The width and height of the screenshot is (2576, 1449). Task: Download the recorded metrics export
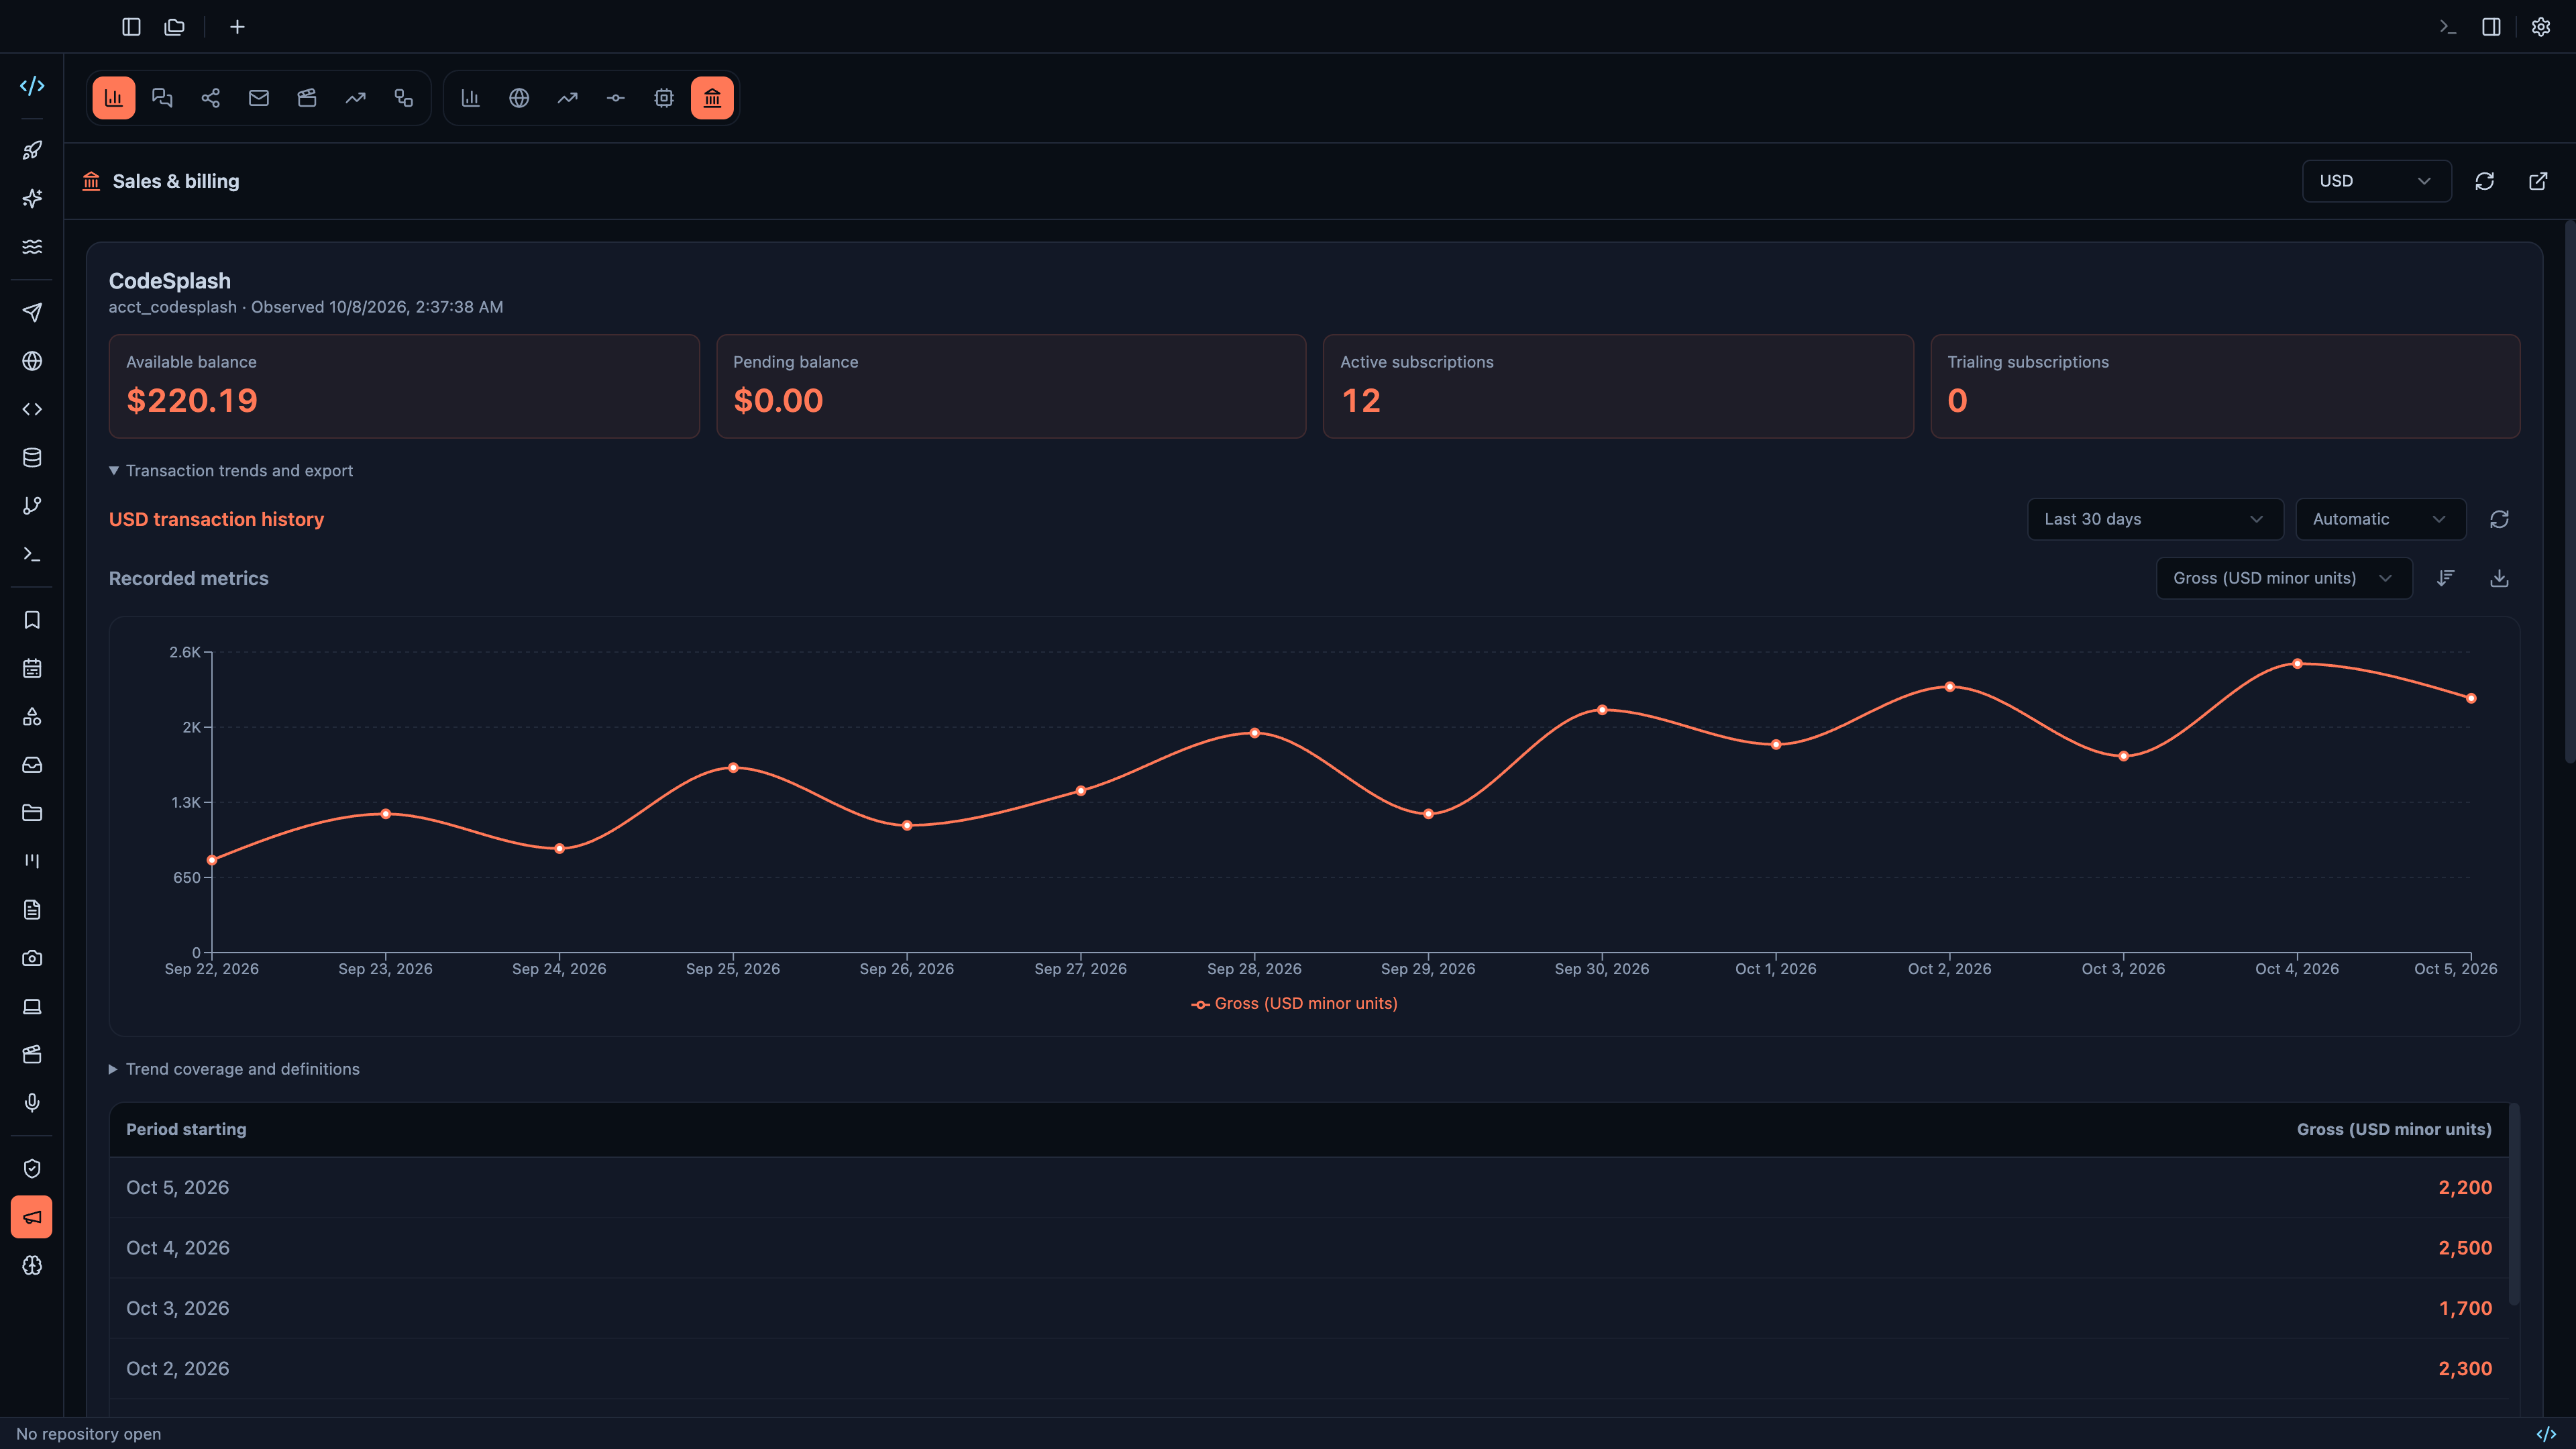tap(2499, 578)
